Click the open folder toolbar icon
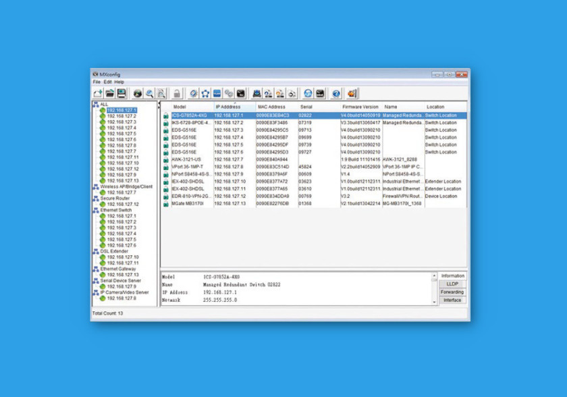The image size is (567, 397). (x=109, y=94)
